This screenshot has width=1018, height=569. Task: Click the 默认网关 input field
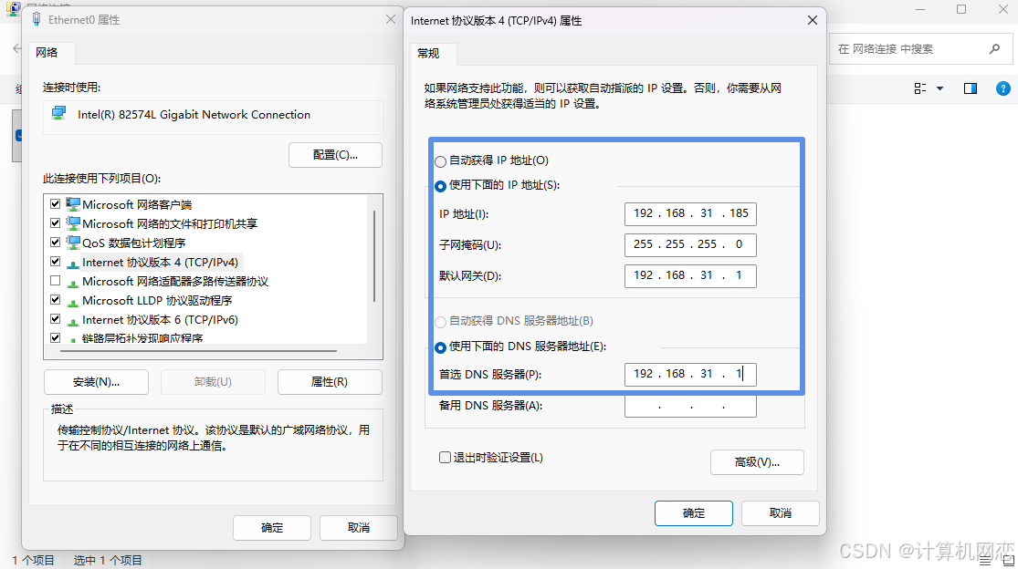pyautogui.click(x=690, y=275)
